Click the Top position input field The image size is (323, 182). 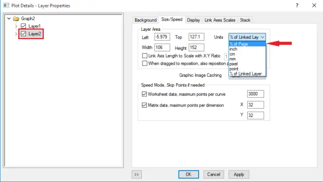196,37
